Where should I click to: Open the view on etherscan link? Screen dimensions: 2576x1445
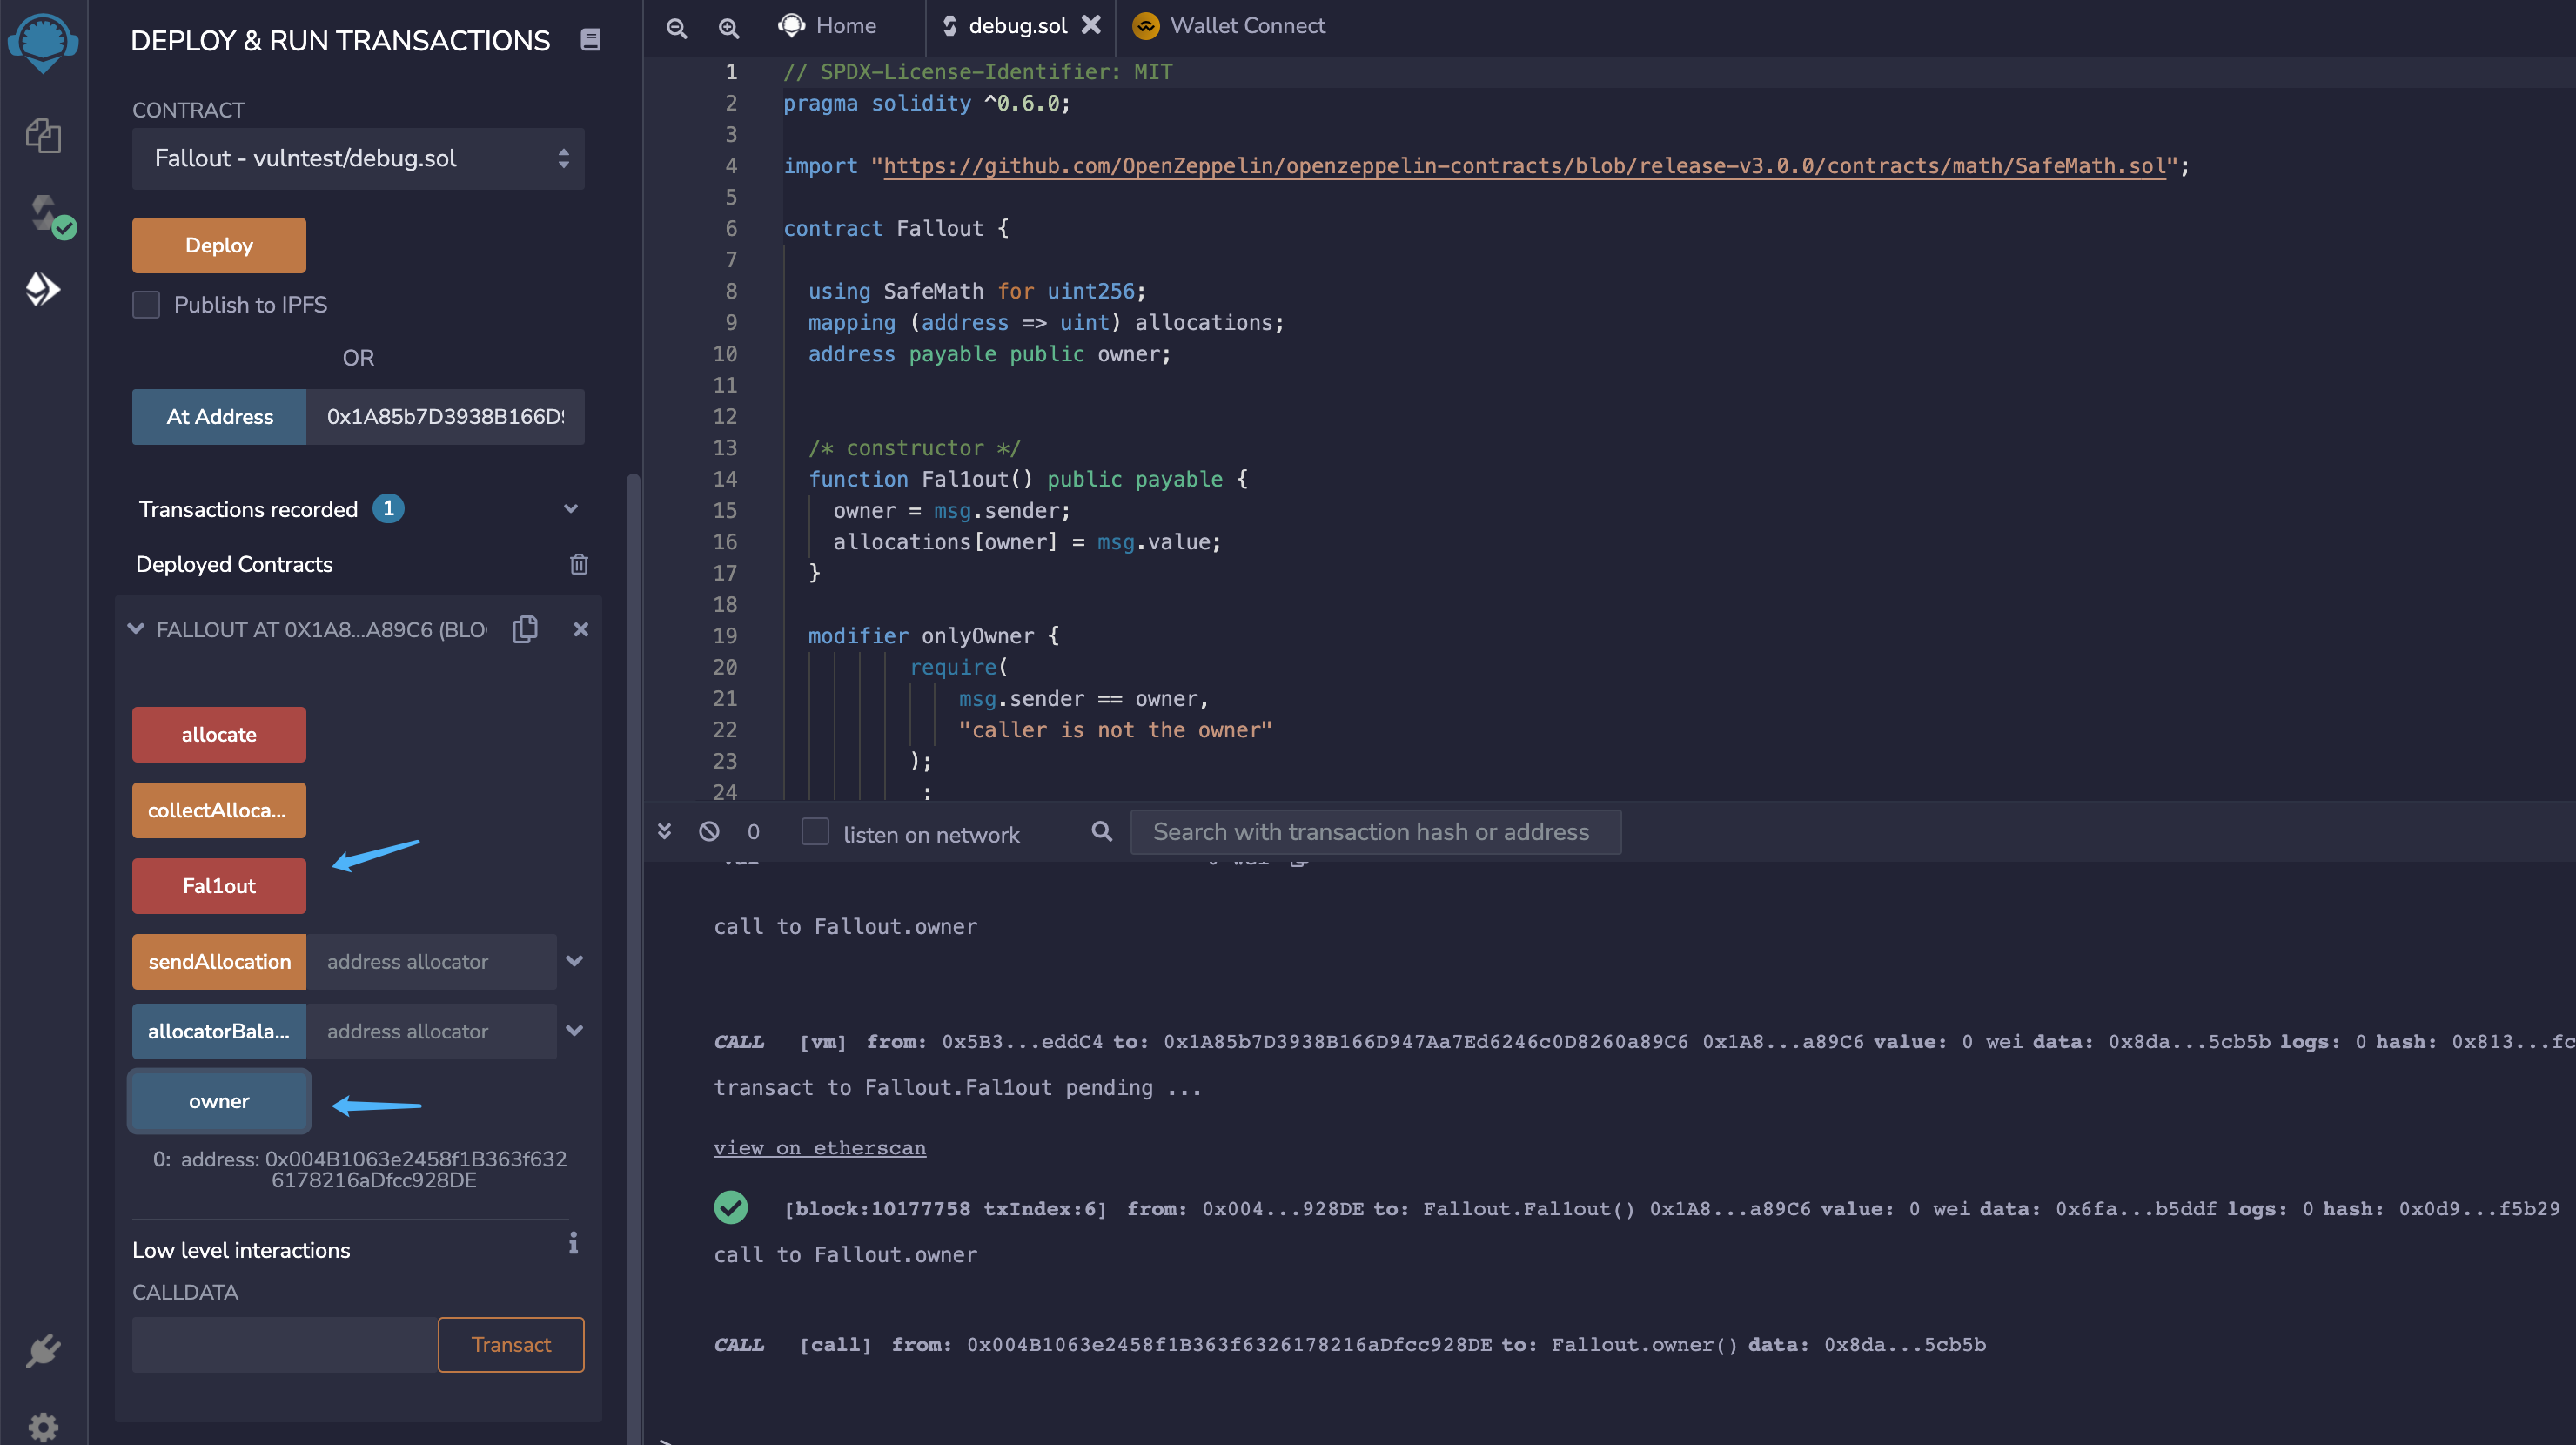(x=819, y=1148)
